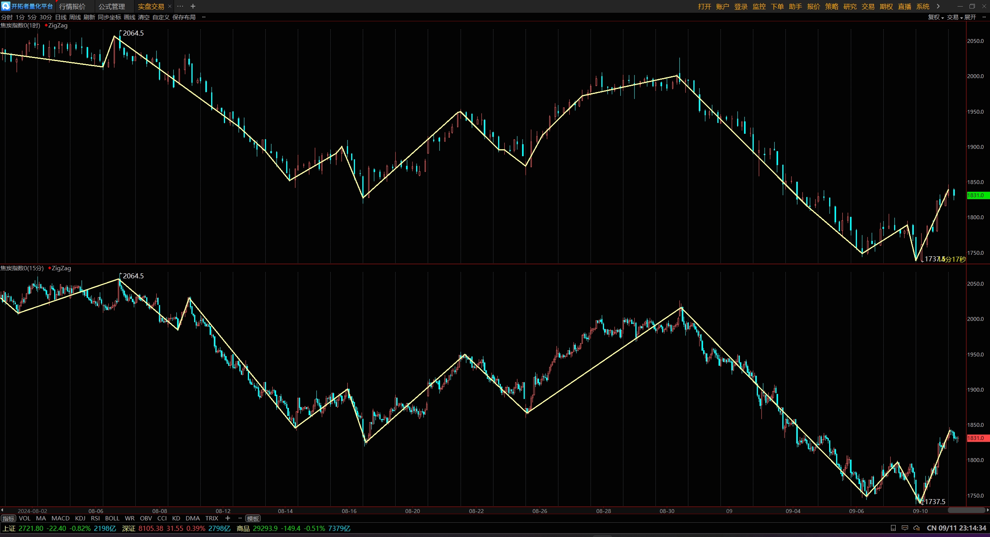Switch chart to 30分 period
The height and width of the screenshot is (537, 990).
[46, 17]
